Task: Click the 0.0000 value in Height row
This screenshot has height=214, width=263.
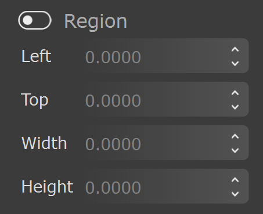Action: pyautogui.click(x=113, y=187)
